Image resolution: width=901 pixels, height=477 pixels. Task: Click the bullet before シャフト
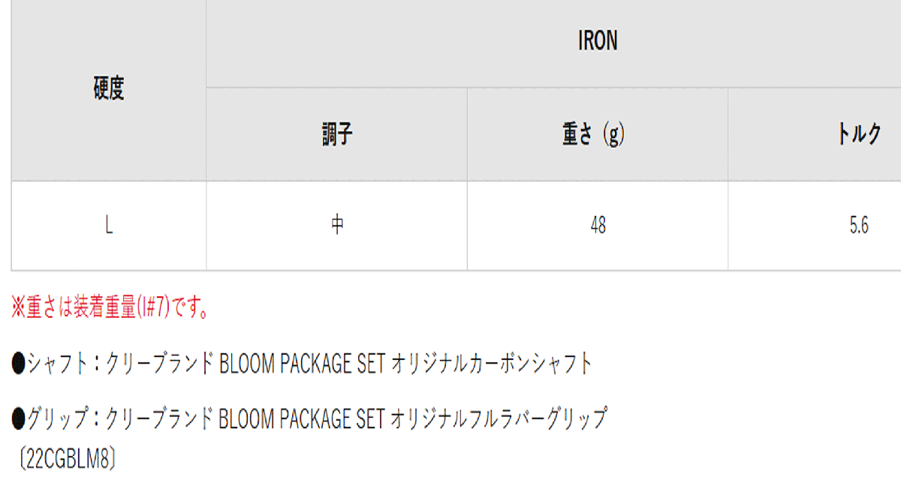[x=19, y=364]
